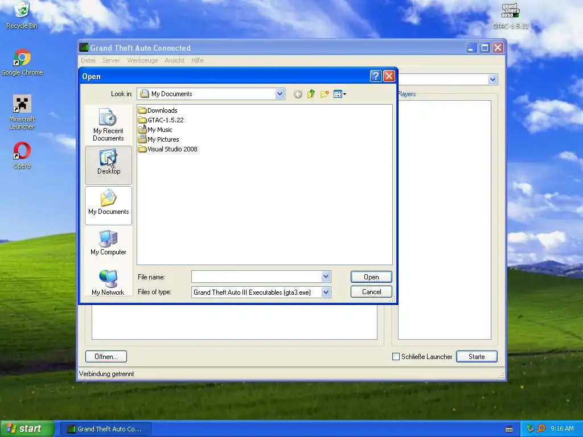Click the Open dialog's help question mark button
Screen dimensions: 583x437
376,76
